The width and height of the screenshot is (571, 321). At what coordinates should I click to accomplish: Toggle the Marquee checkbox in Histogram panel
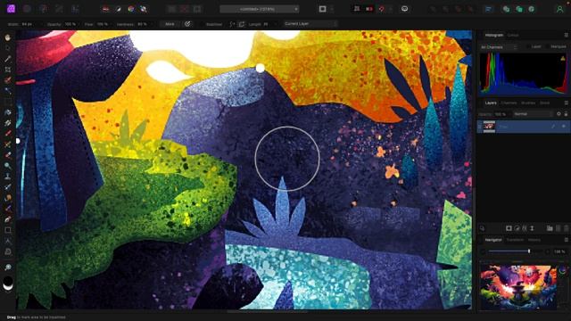pyautogui.click(x=548, y=47)
